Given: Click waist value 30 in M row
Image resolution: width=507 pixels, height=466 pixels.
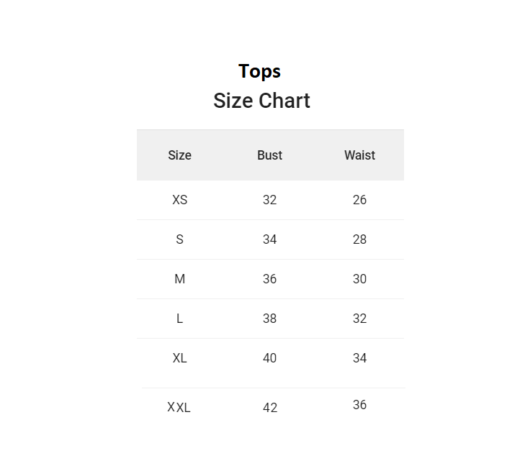Looking at the screenshot, I should pos(359,279).
